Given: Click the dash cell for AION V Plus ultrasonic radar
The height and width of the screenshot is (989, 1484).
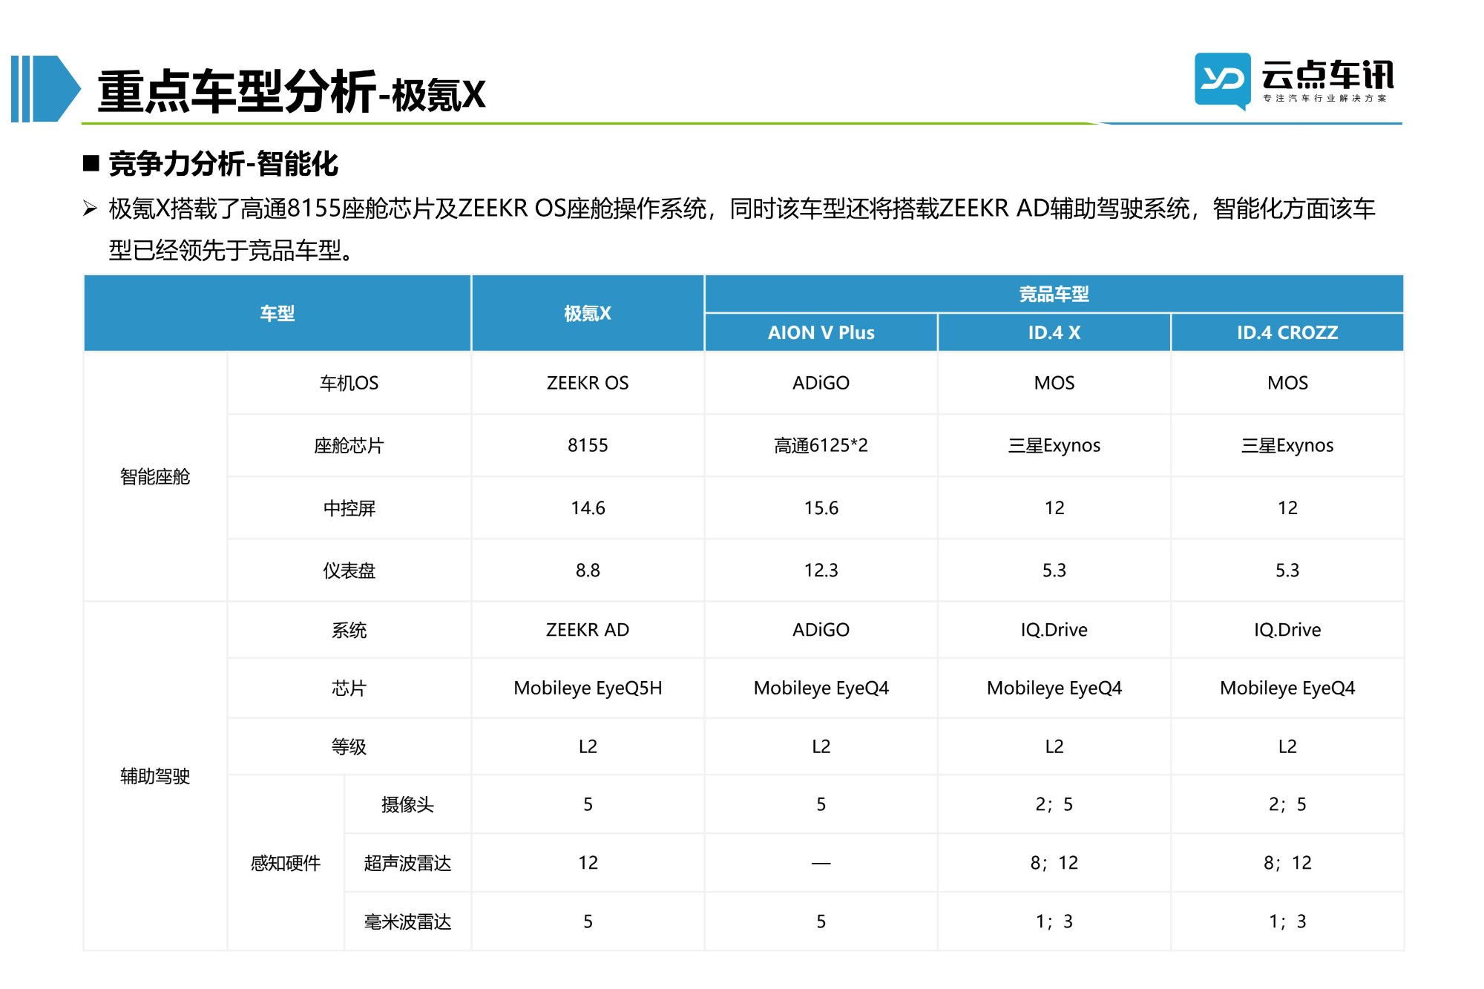Looking at the screenshot, I should click(x=821, y=863).
